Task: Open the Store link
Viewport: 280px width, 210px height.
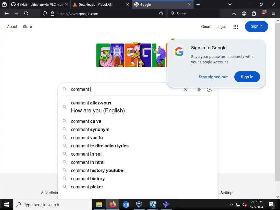Action: point(27,27)
